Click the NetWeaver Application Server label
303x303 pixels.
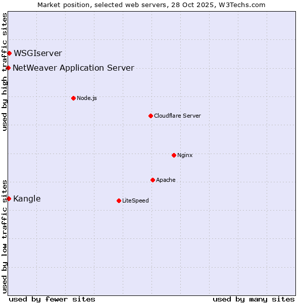pyautogui.click(x=74, y=68)
